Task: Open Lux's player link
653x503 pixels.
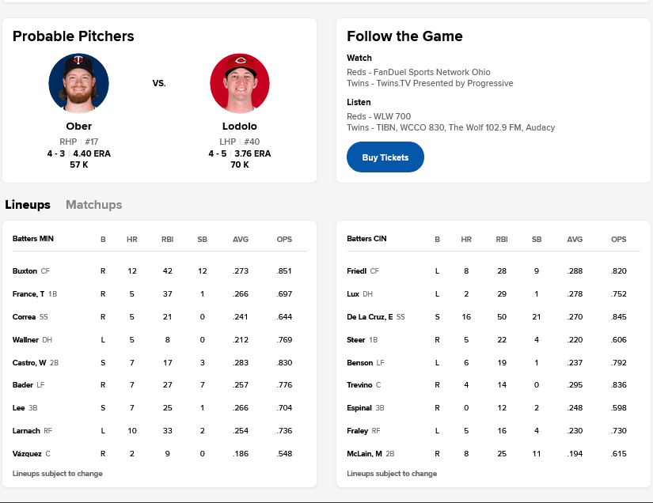Action: [353, 294]
